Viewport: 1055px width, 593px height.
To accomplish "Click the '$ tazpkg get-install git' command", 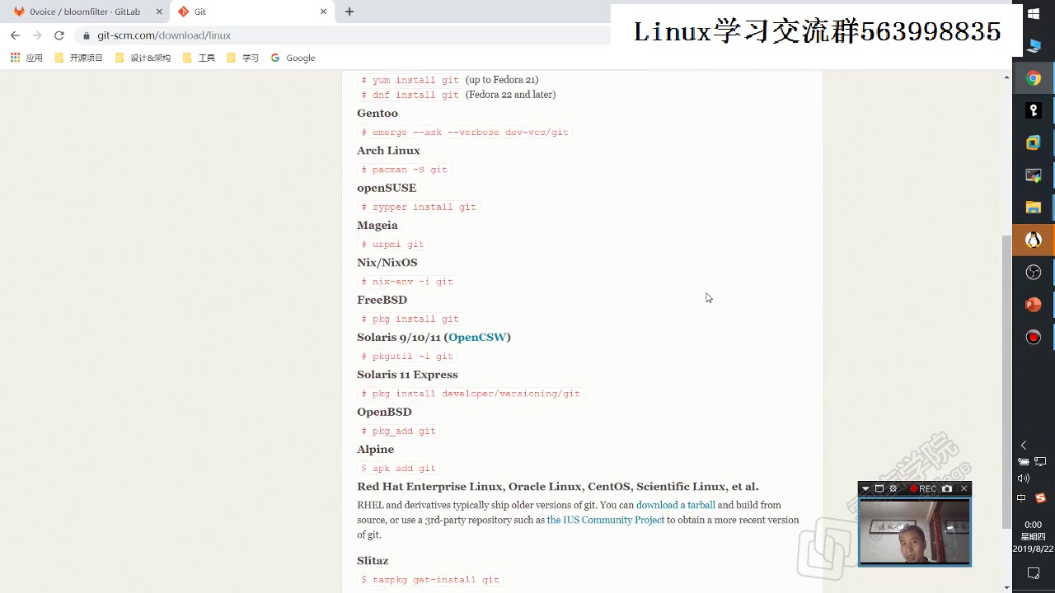I will [x=430, y=579].
